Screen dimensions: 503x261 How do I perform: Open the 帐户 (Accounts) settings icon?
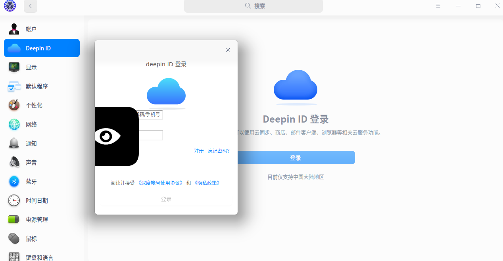click(14, 29)
